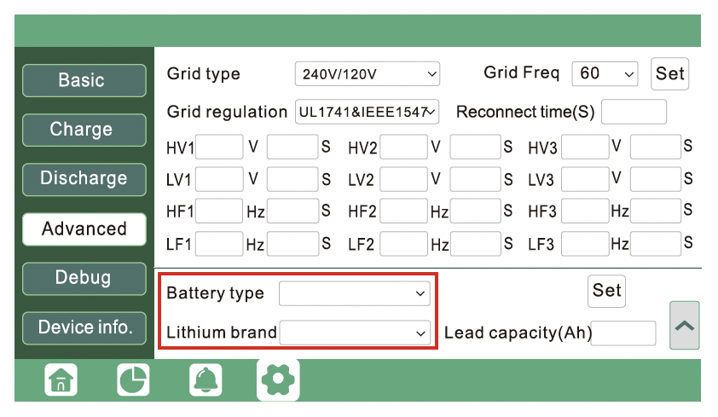Viewport: 718px width, 417px height.
Task: Expand the Grid Freq dropdown
Action: (x=605, y=73)
